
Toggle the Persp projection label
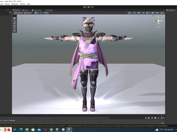point(158,27)
